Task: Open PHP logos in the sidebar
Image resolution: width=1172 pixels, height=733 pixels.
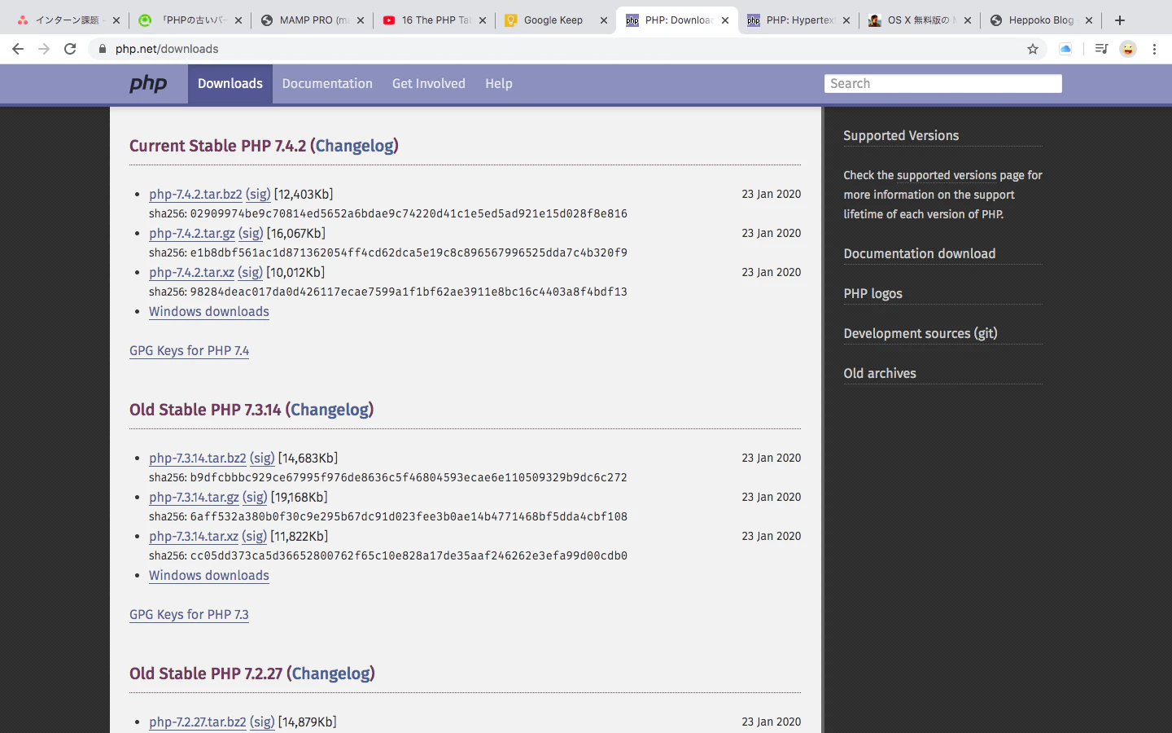Action: [x=872, y=294]
